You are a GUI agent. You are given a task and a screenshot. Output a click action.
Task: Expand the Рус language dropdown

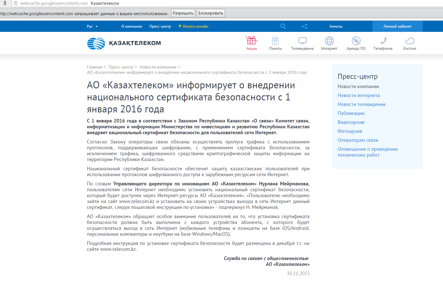[92, 27]
